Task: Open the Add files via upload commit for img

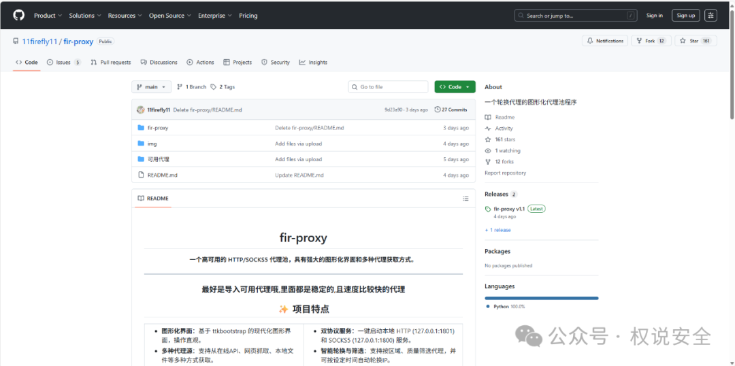Action: (298, 144)
